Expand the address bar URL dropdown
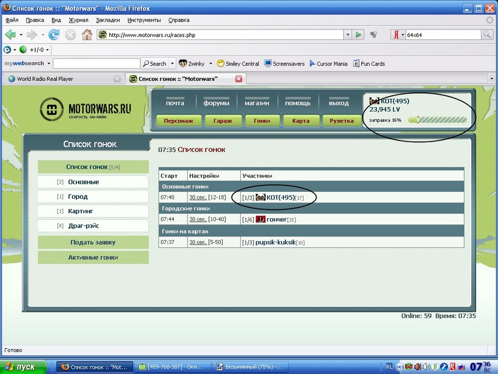 (x=348, y=35)
